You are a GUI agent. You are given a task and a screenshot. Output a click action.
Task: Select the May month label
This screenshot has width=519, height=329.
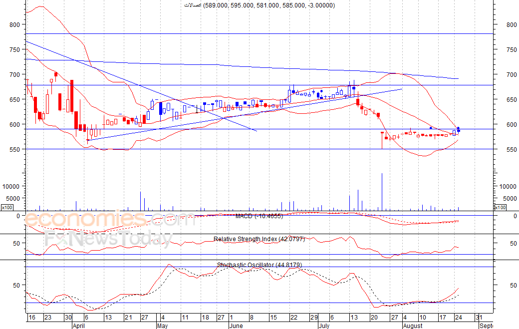tap(162, 326)
